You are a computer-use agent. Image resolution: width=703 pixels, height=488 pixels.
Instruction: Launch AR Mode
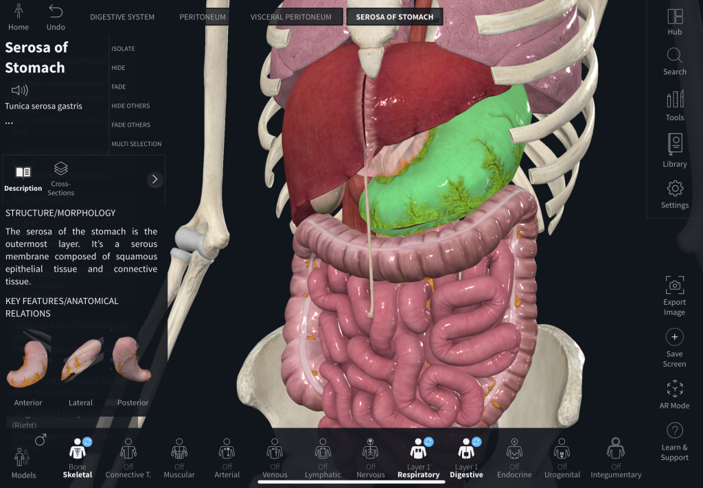tap(674, 395)
